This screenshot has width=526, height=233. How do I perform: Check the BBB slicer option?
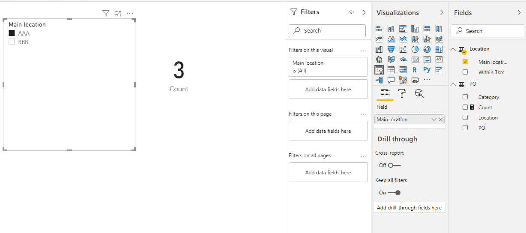point(12,42)
